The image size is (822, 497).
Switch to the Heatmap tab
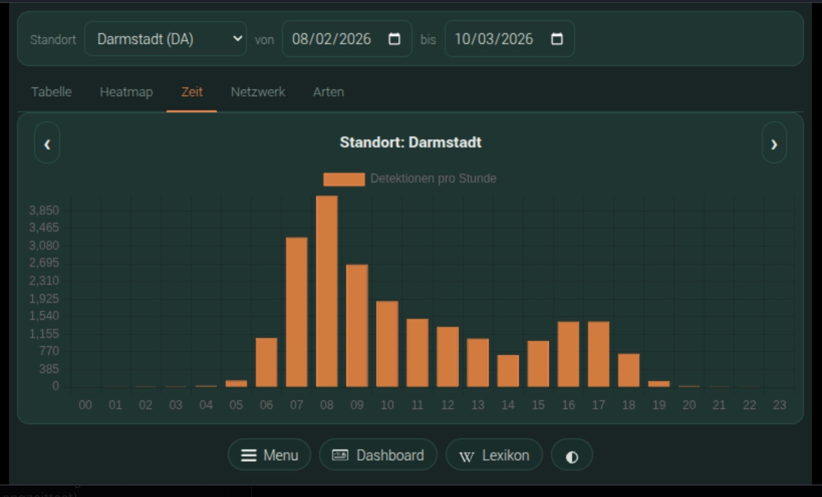[126, 92]
